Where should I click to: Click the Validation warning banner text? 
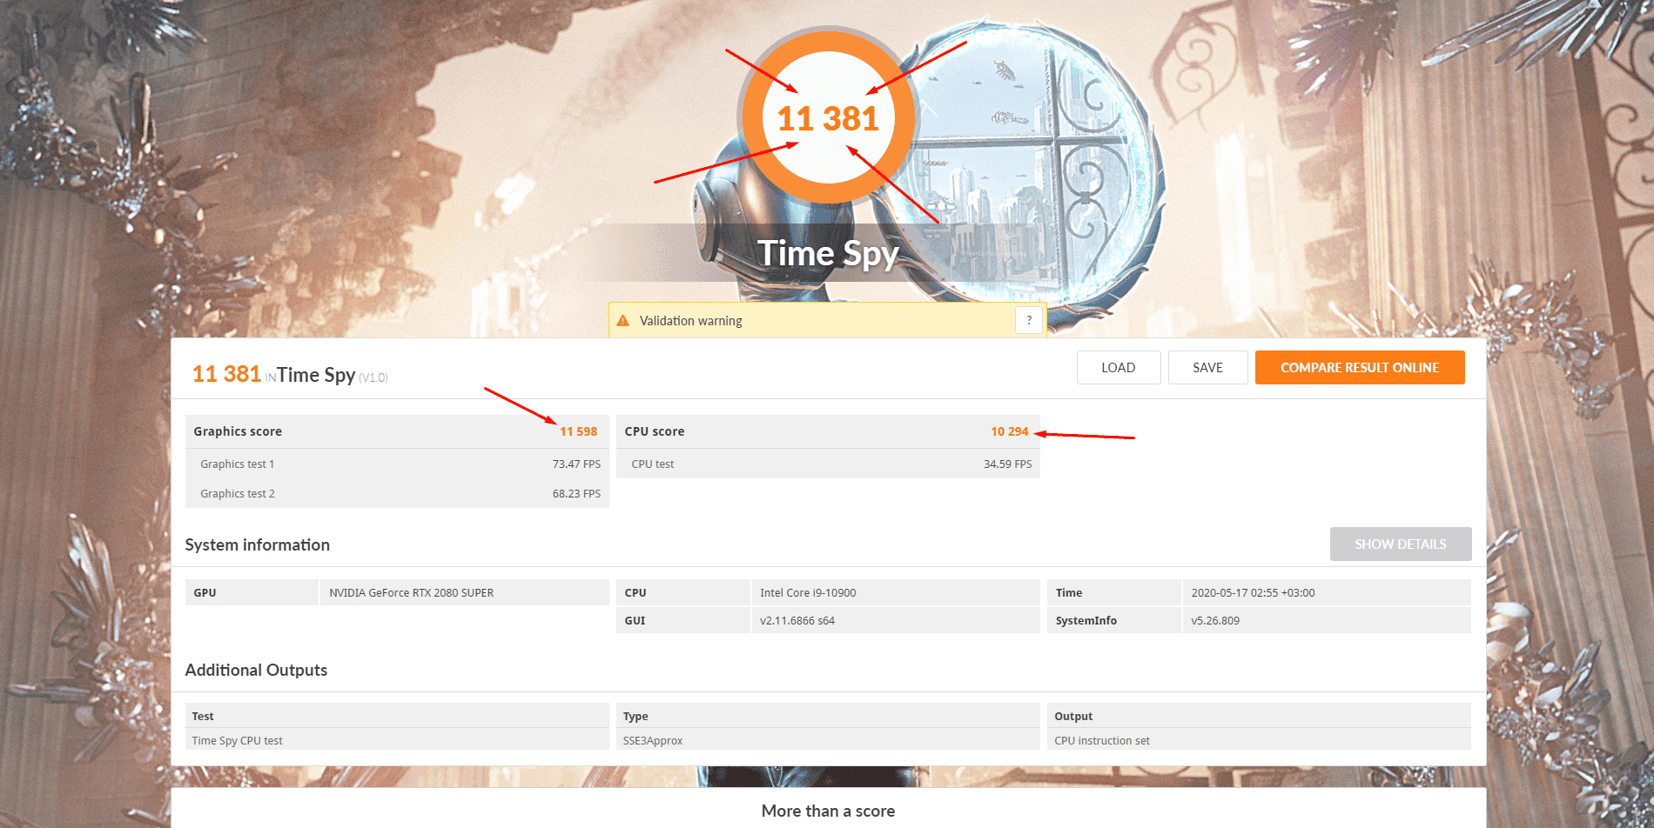coord(690,321)
